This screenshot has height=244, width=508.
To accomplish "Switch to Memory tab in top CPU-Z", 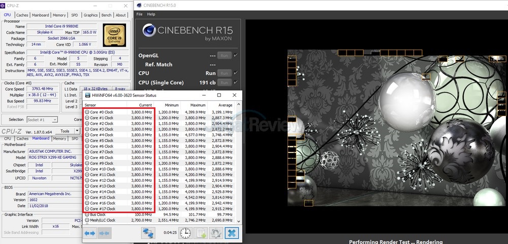I will tap(59, 15).
